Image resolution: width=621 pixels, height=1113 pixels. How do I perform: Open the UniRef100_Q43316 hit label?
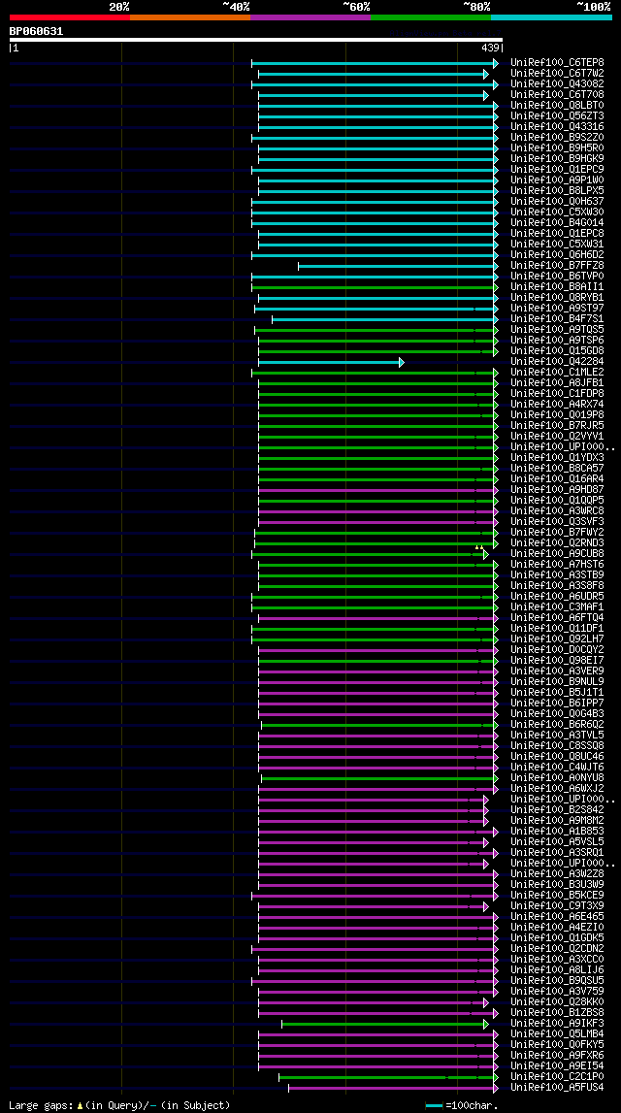click(557, 127)
